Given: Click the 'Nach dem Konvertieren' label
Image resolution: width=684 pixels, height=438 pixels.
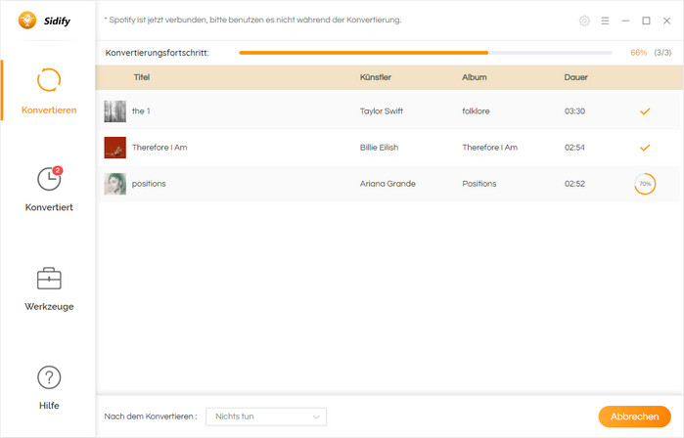Looking at the screenshot, I should point(151,416).
